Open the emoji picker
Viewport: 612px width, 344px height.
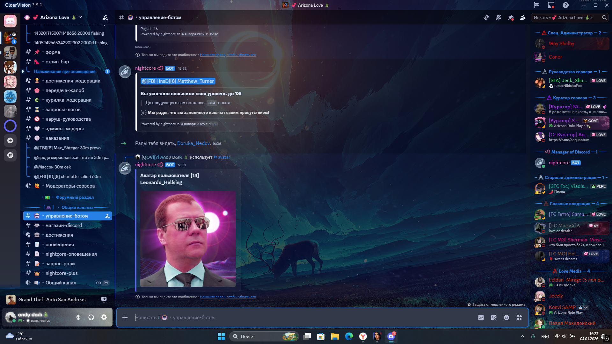[x=506, y=318]
